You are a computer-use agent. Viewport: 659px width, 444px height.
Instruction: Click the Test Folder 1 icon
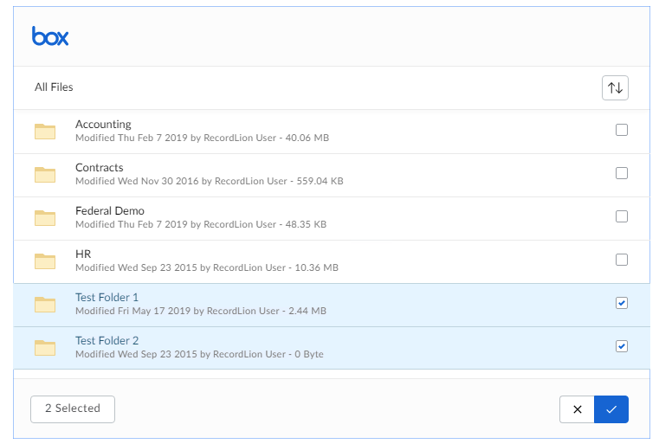(45, 305)
